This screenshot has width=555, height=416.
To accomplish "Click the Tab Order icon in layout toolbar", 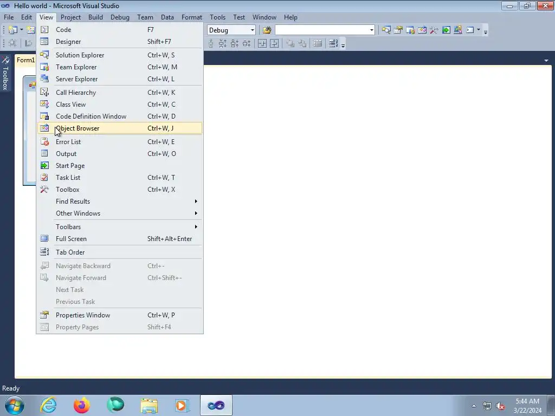I will pos(333,43).
